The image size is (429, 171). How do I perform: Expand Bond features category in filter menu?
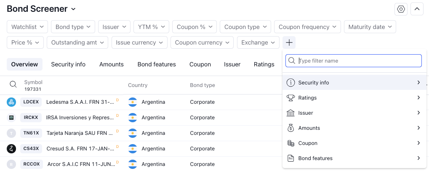354,158
